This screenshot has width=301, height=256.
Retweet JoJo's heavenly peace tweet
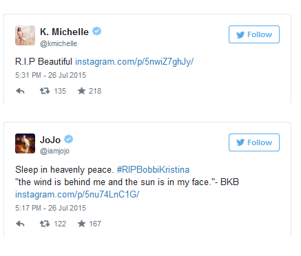[45, 224]
